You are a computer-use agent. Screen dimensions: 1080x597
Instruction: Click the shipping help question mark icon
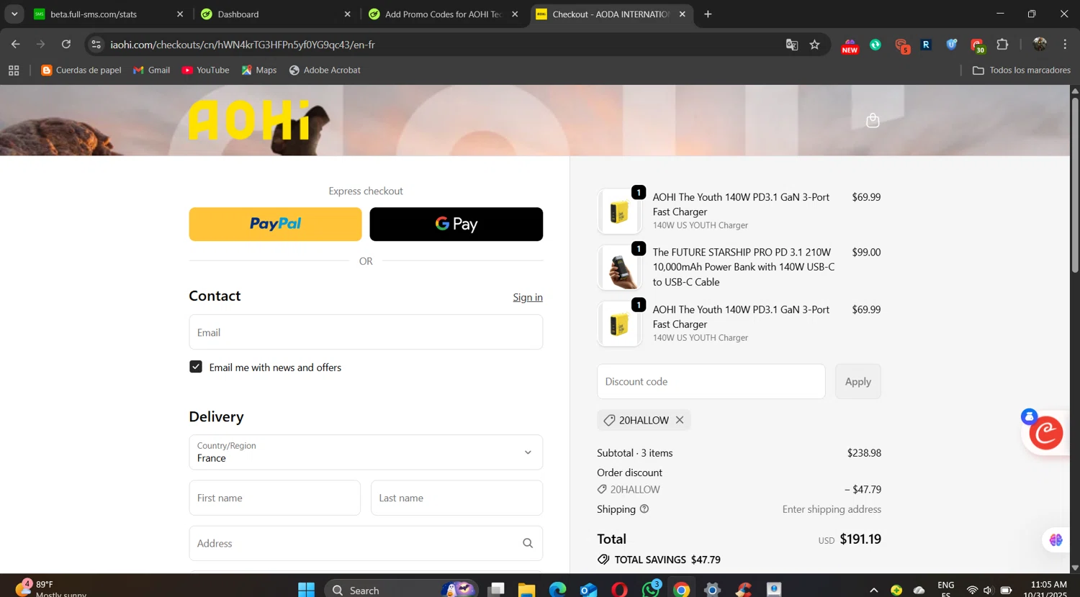tap(644, 509)
